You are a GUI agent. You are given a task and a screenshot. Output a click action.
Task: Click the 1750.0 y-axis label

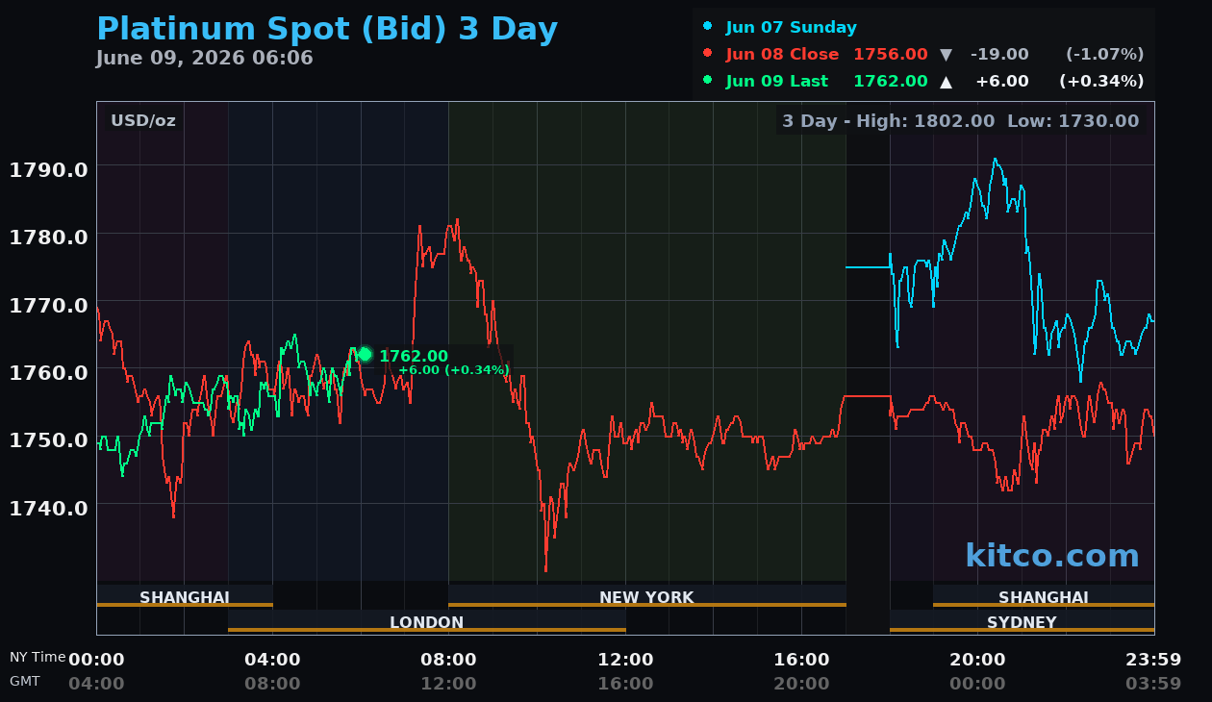point(49,439)
